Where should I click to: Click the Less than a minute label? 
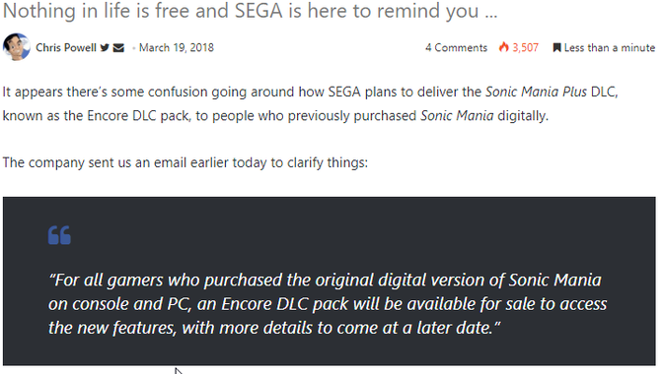[x=610, y=48]
